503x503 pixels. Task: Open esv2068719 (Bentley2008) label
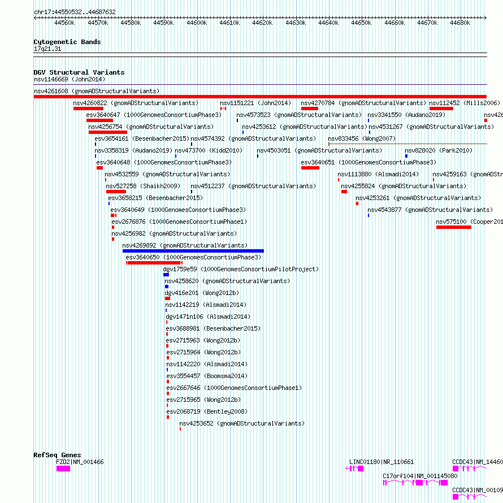click(x=207, y=411)
